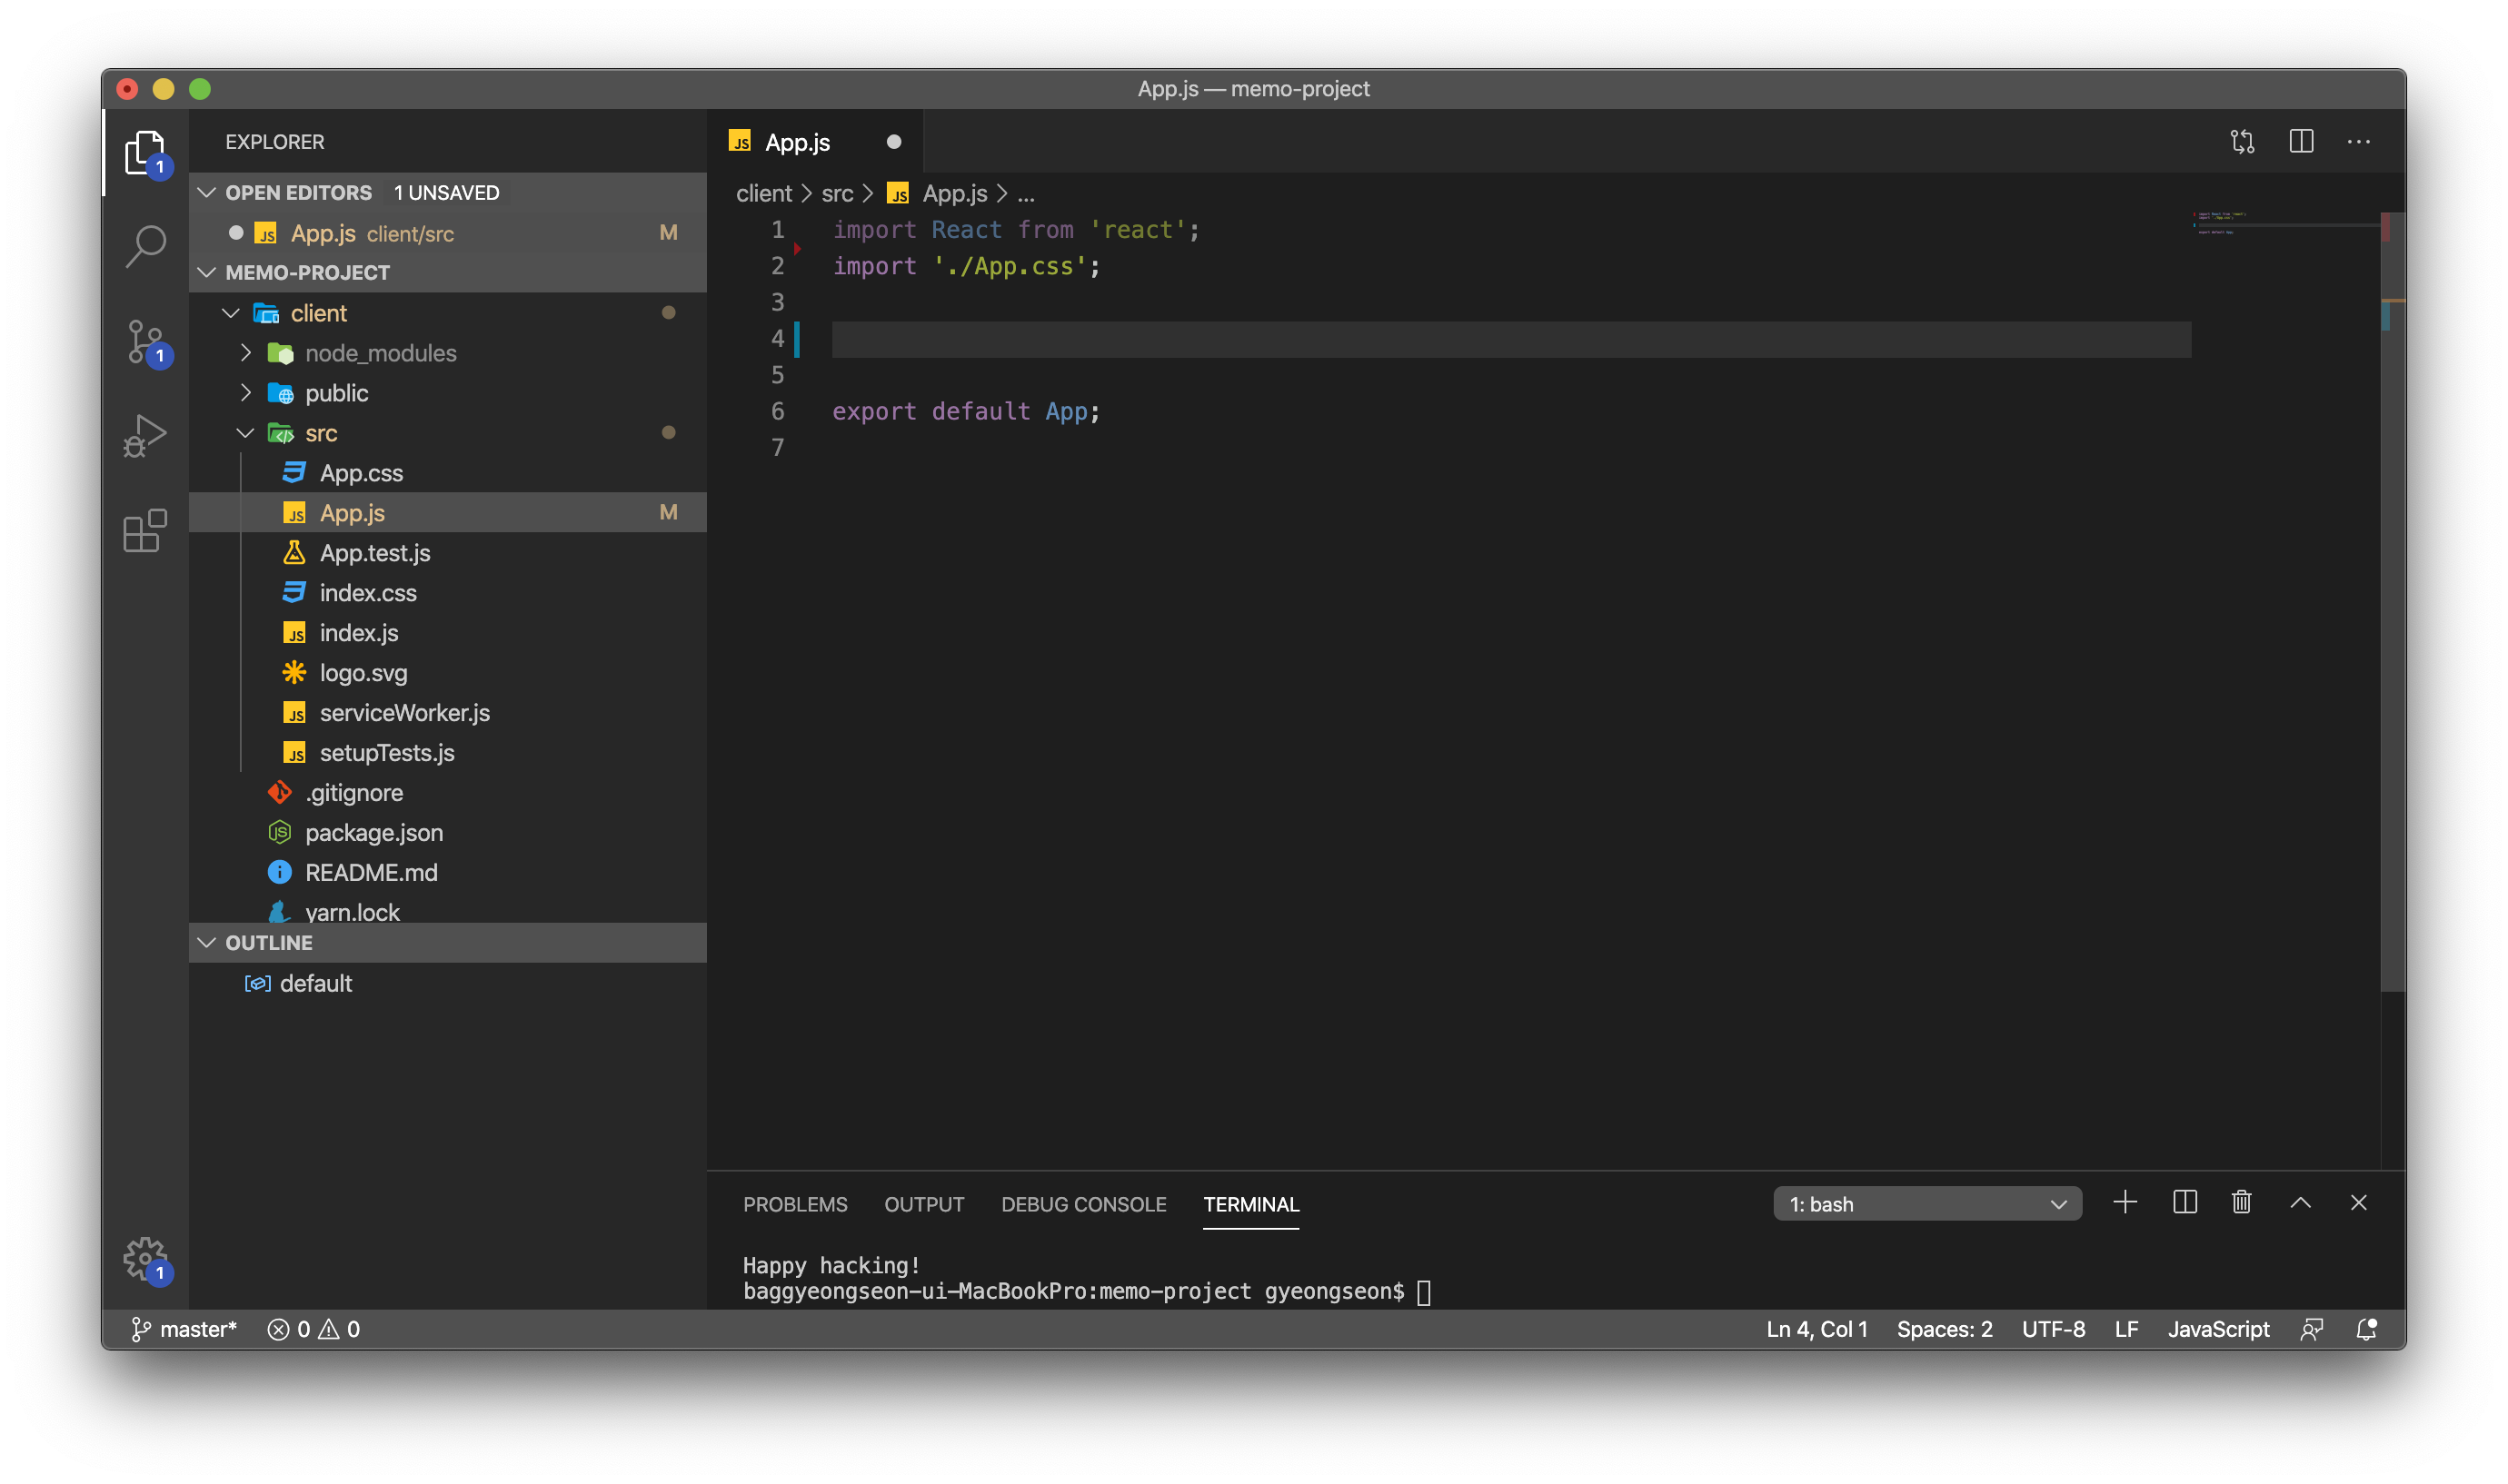Maximize the terminal panel size
Image resolution: width=2508 pixels, height=1484 pixels.
2300,1203
